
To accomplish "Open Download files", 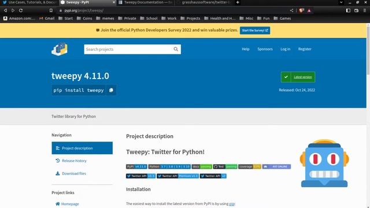I will coord(74,173).
